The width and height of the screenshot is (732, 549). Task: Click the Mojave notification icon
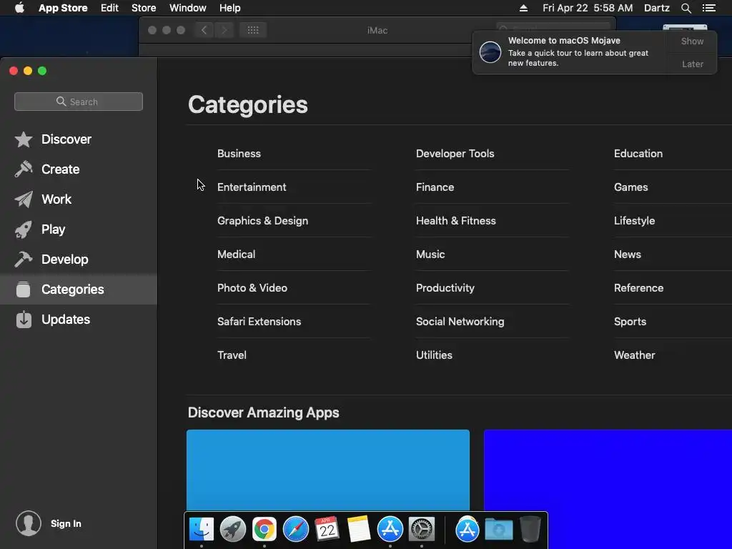[490, 51]
